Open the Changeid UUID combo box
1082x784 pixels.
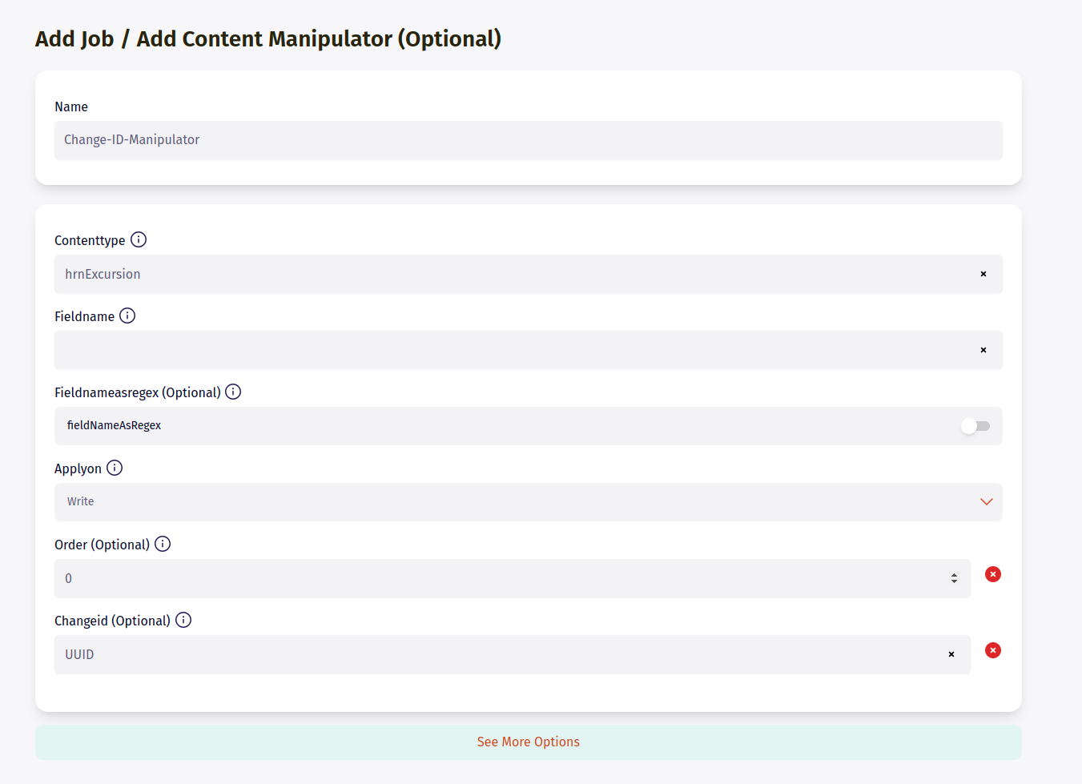click(497, 654)
